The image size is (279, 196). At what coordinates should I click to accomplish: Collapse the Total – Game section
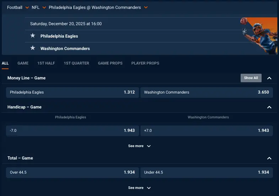[269, 158]
